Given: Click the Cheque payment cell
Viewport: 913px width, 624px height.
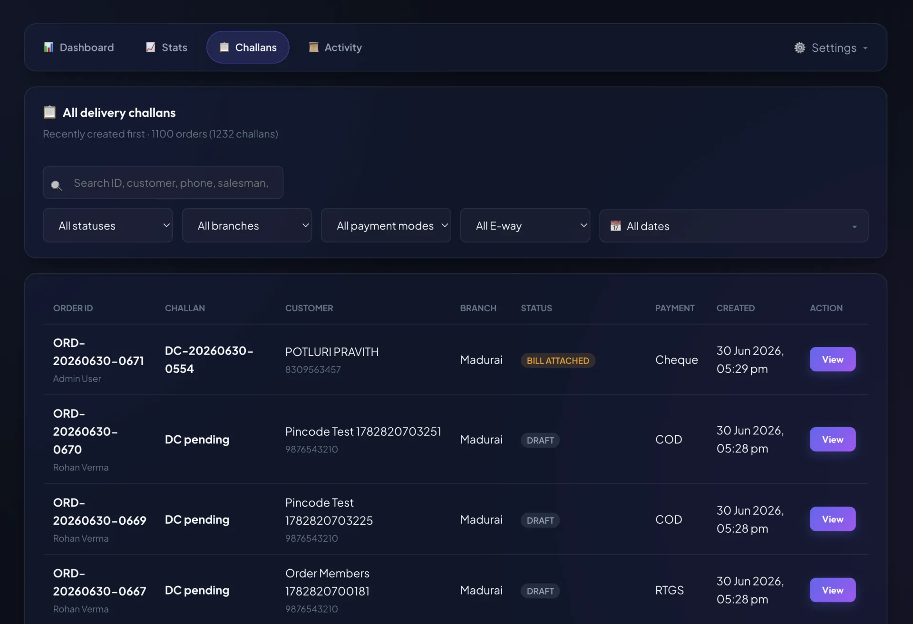Looking at the screenshot, I should click(x=677, y=360).
